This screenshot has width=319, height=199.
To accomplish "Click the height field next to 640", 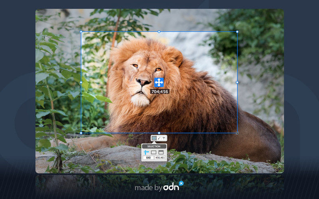I will coord(160,158).
